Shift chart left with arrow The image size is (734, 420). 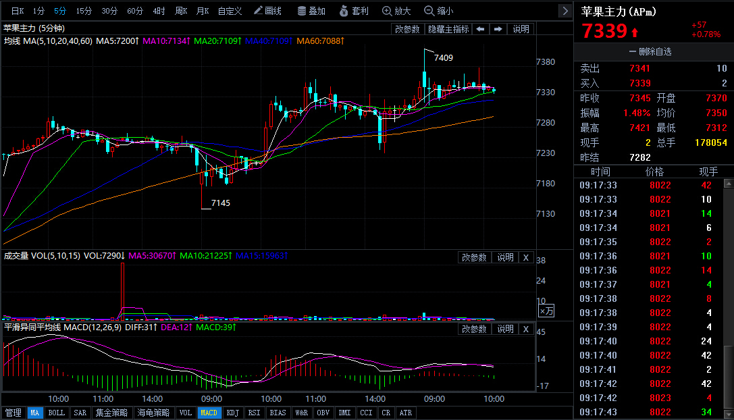pos(480,29)
